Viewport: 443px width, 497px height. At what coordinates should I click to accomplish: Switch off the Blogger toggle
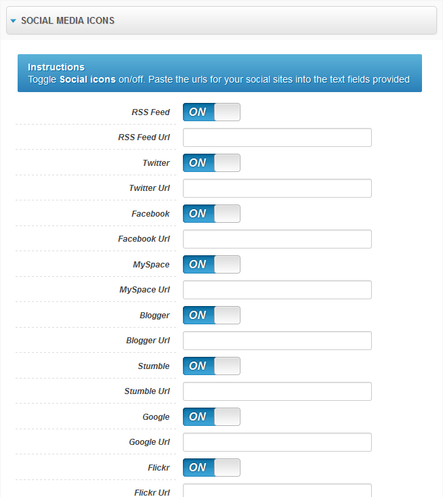click(211, 316)
